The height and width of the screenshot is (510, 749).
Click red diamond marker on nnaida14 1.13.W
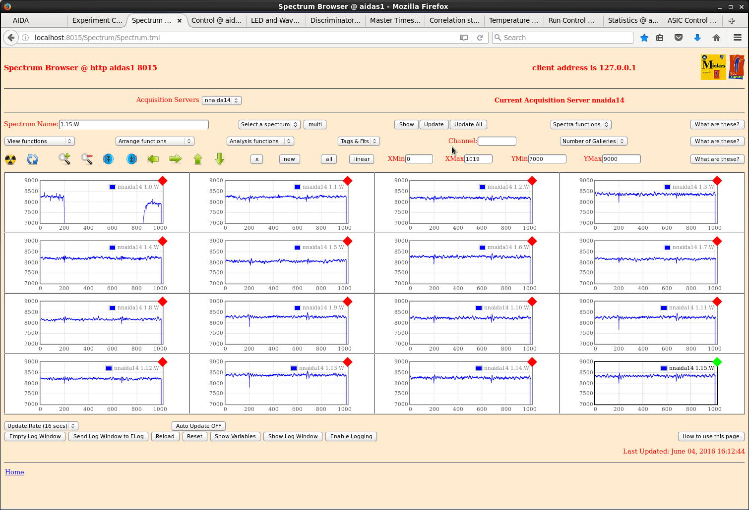348,362
